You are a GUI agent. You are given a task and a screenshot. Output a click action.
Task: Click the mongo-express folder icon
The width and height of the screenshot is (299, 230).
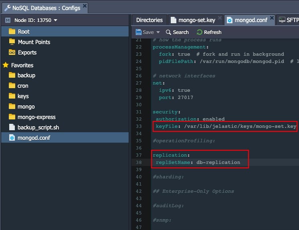(12, 117)
